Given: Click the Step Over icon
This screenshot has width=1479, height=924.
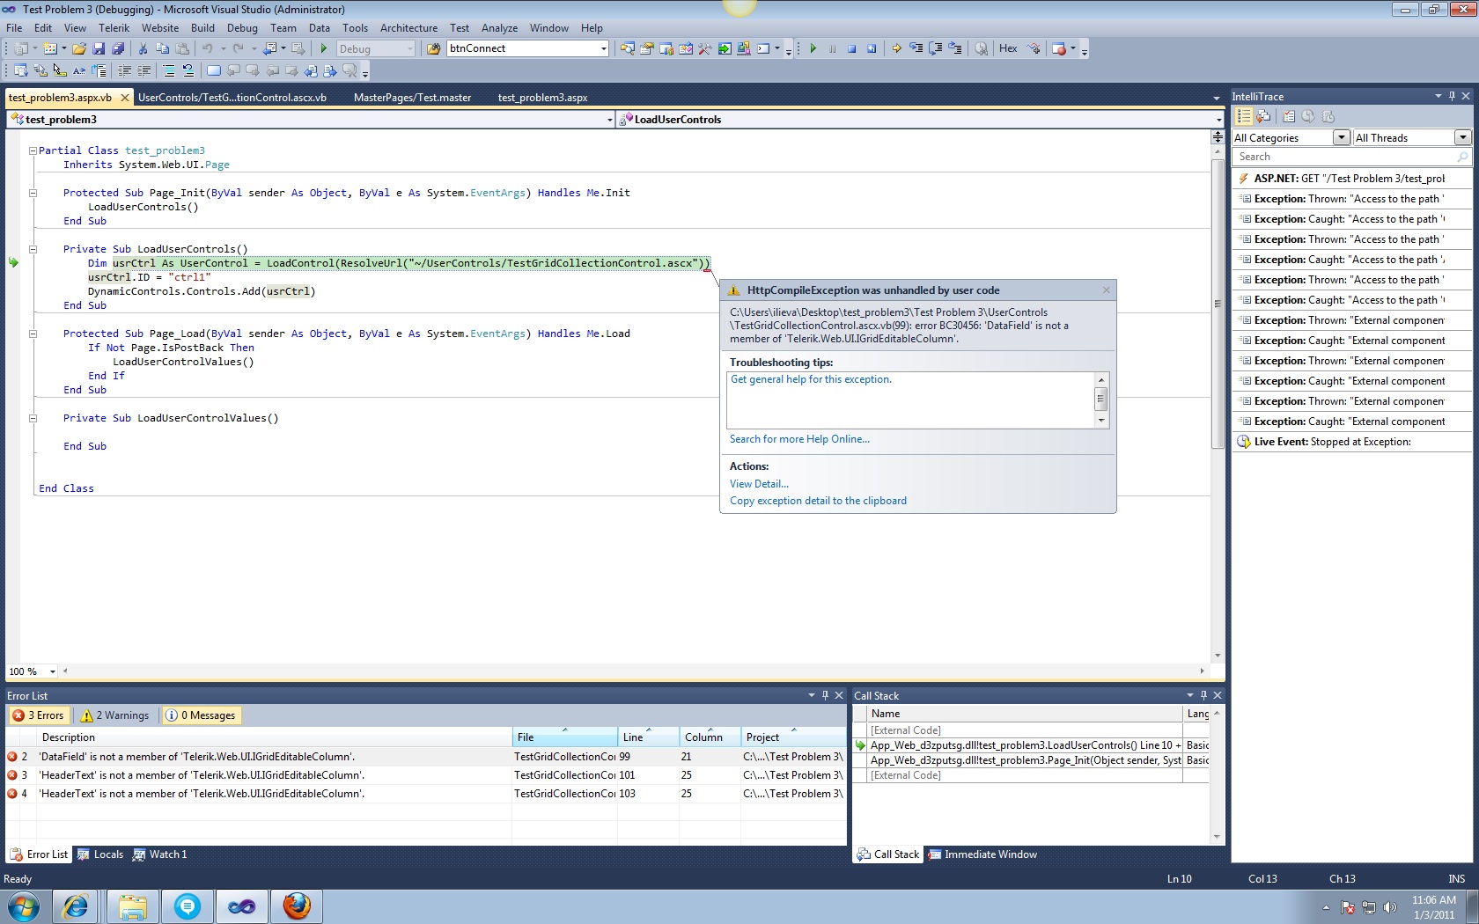Looking at the screenshot, I should [x=936, y=49].
